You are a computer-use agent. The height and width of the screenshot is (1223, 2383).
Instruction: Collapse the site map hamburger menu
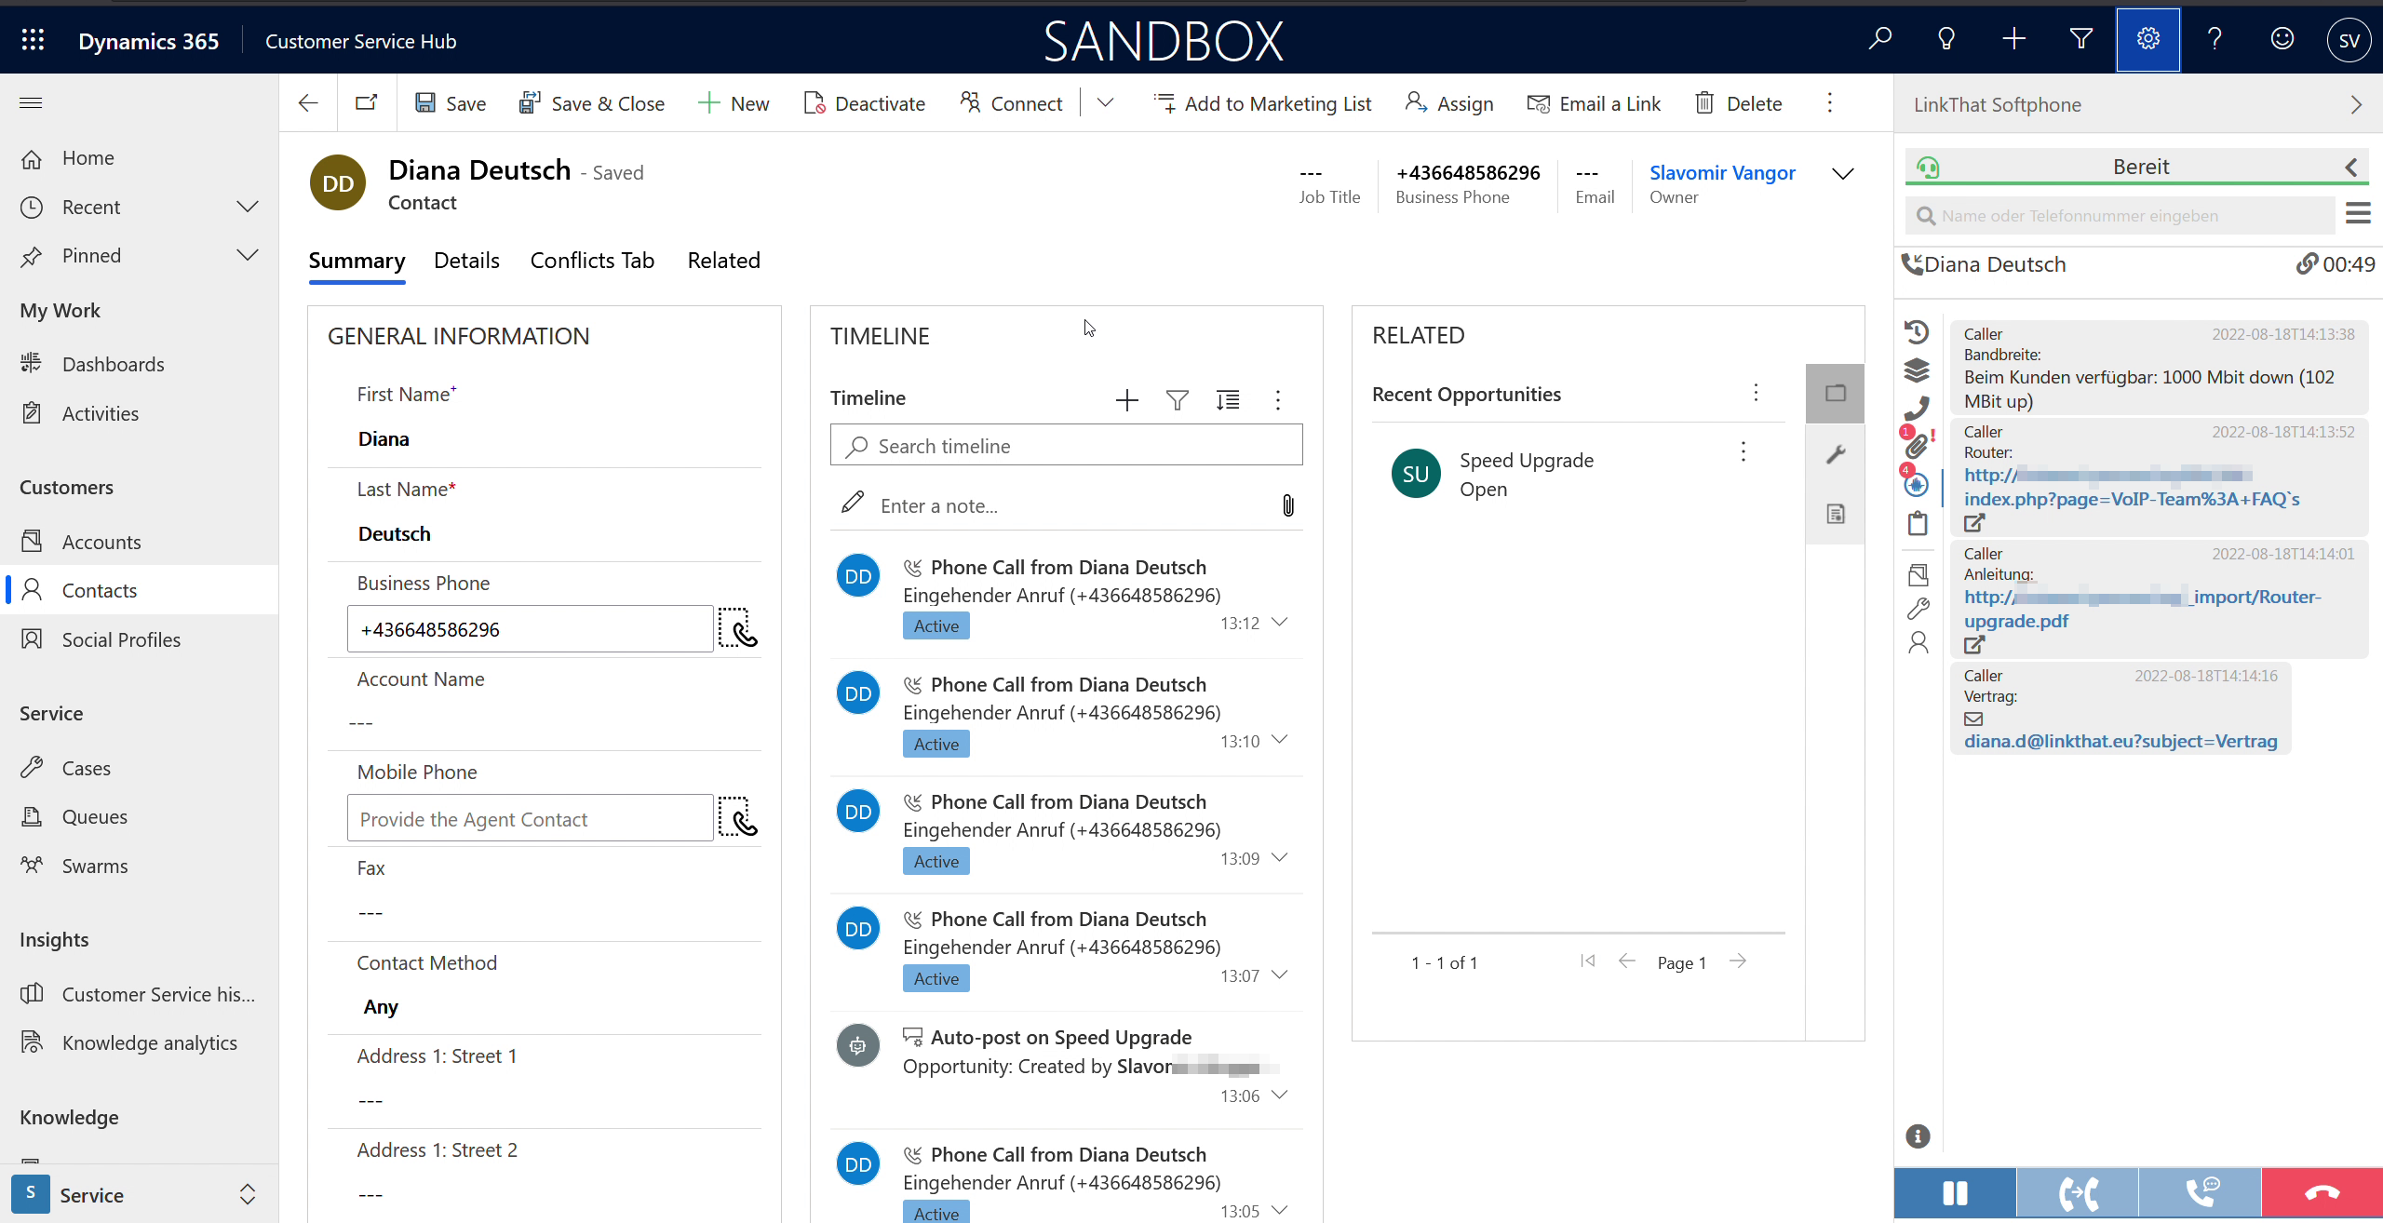tap(31, 102)
